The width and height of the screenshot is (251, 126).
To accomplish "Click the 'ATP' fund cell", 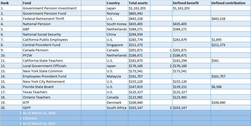I will point(52,102).
